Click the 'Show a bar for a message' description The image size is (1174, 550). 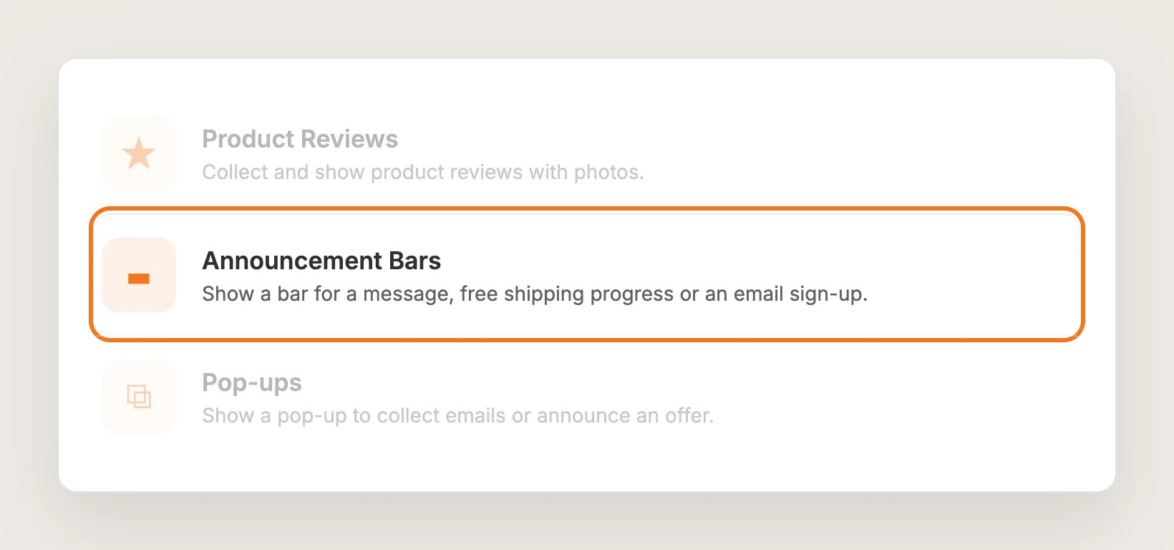point(535,294)
